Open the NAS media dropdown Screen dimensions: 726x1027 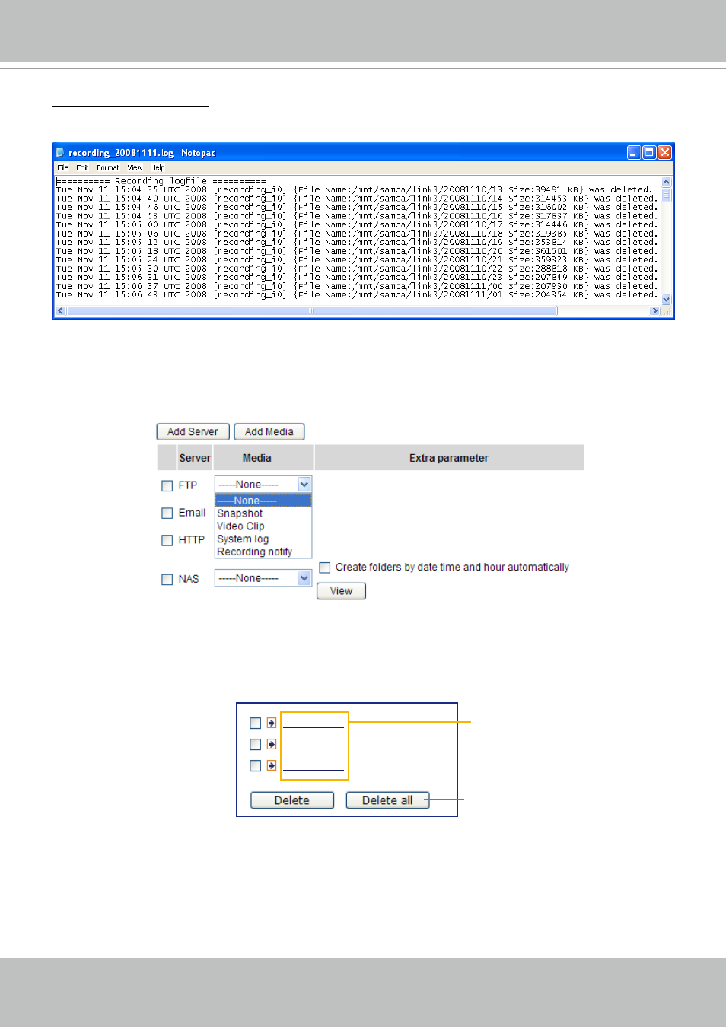coord(263,578)
